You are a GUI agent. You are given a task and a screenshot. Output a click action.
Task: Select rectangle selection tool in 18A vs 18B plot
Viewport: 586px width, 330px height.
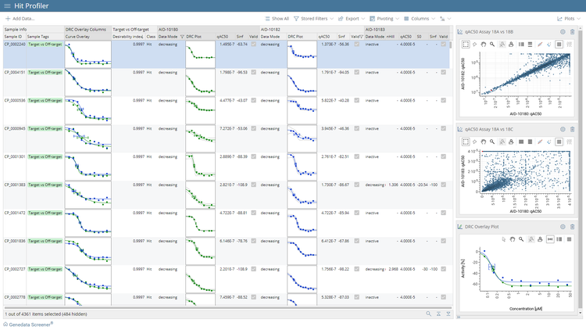(x=466, y=45)
